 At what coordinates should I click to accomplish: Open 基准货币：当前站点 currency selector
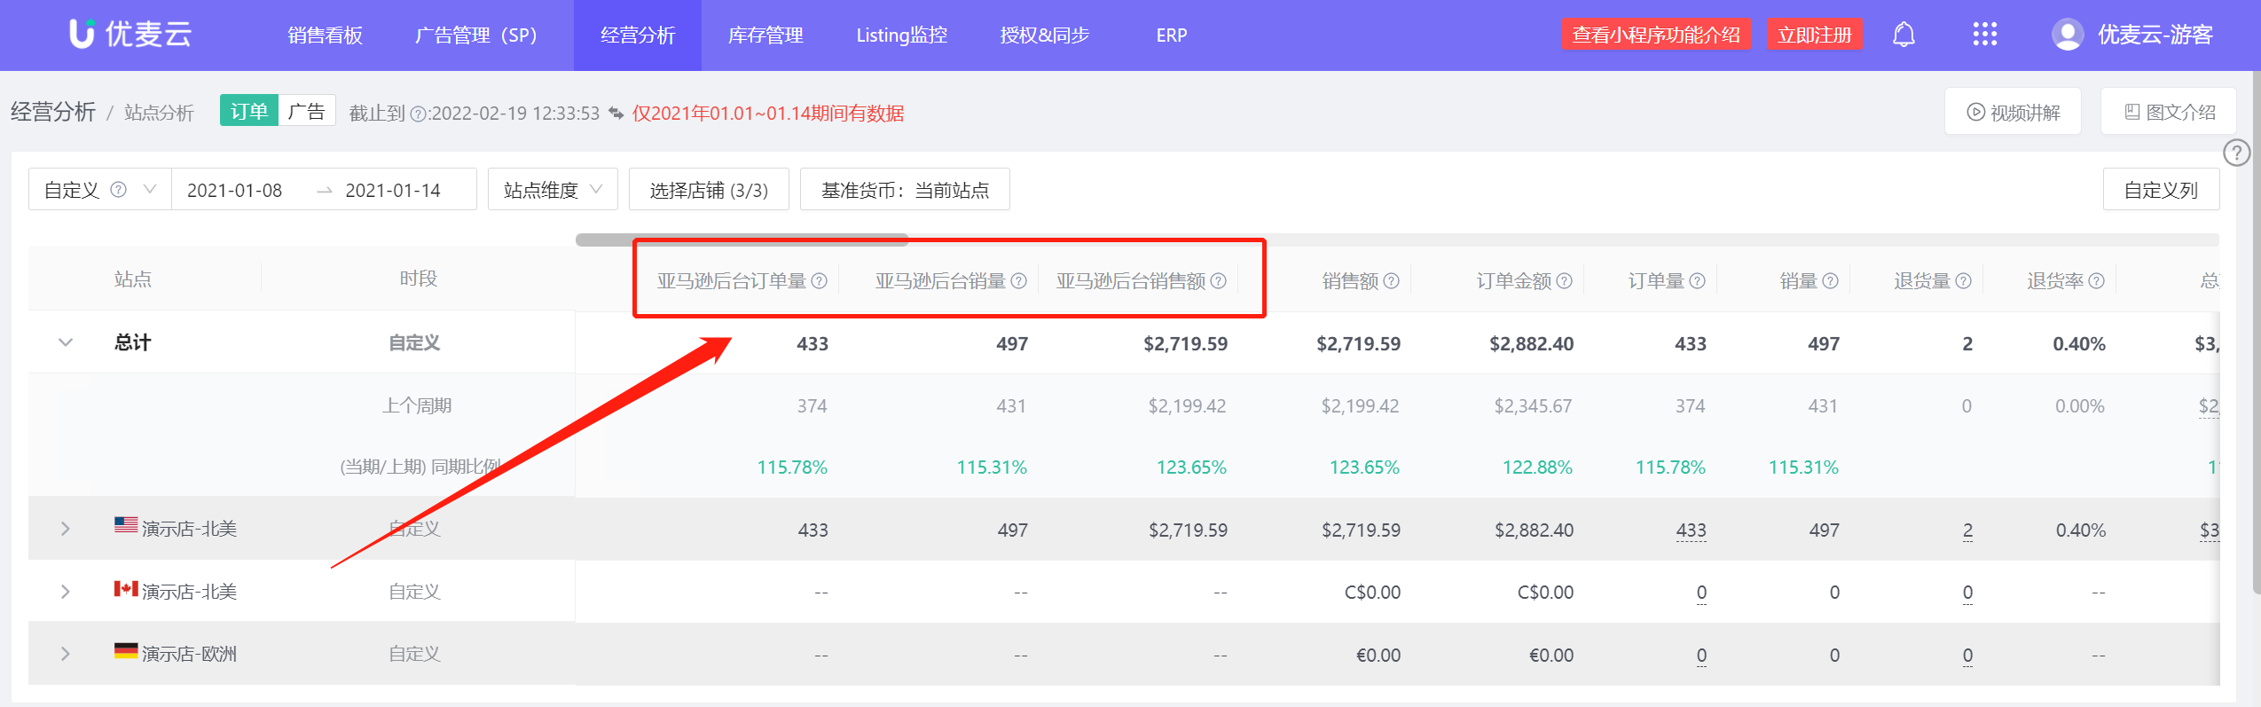point(905,190)
